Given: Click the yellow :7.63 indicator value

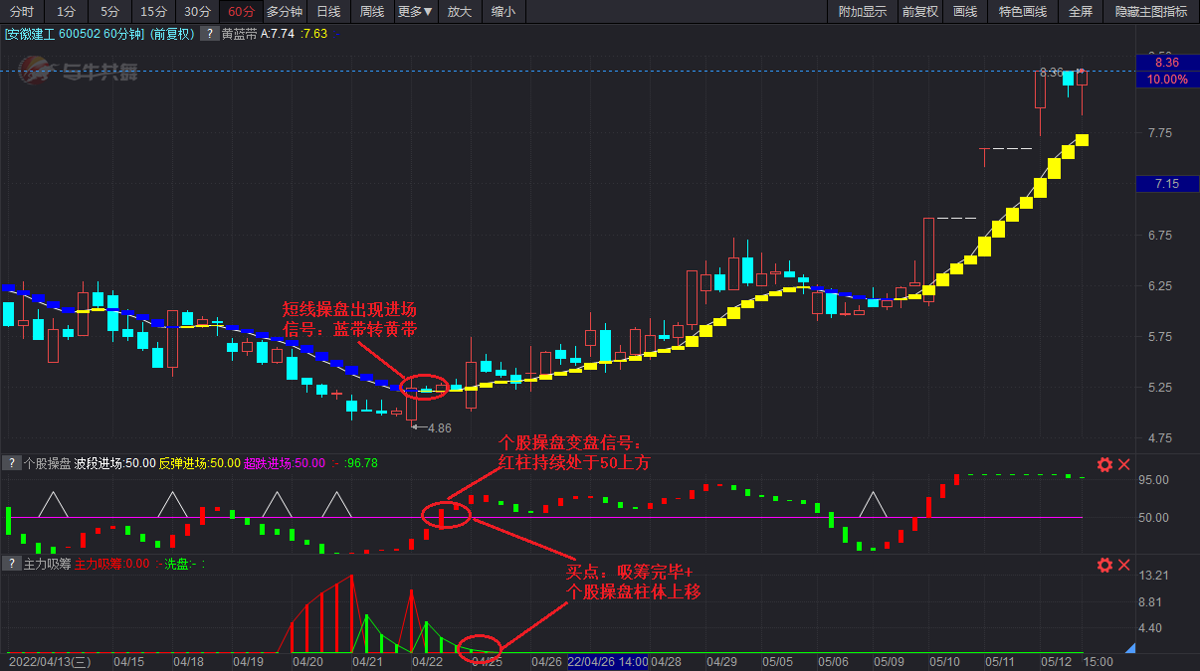Looking at the screenshot, I should click(314, 33).
